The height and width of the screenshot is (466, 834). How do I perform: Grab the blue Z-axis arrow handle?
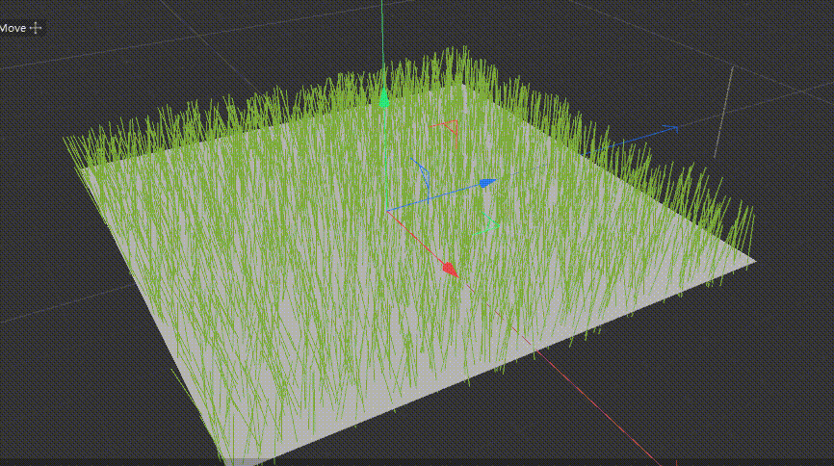487,183
